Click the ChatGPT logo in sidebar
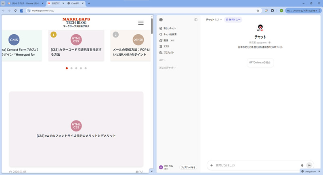Screen dimensions: 323x175 pyautogui.click(x=161, y=19)
